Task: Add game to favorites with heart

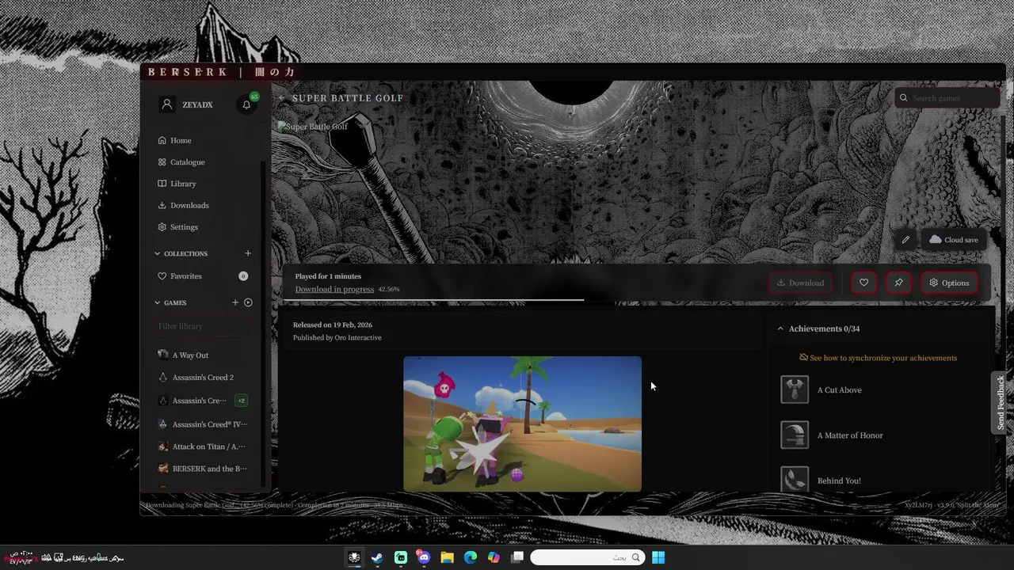Action: tap(863, 283)
